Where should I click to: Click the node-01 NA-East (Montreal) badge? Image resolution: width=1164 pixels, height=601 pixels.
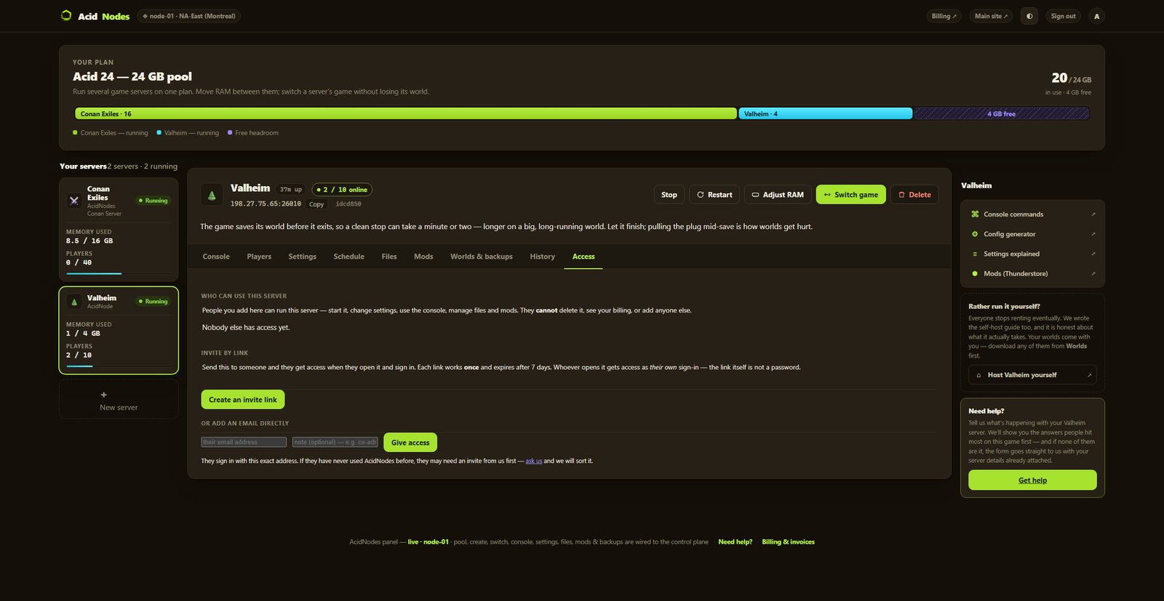point(189,16)
